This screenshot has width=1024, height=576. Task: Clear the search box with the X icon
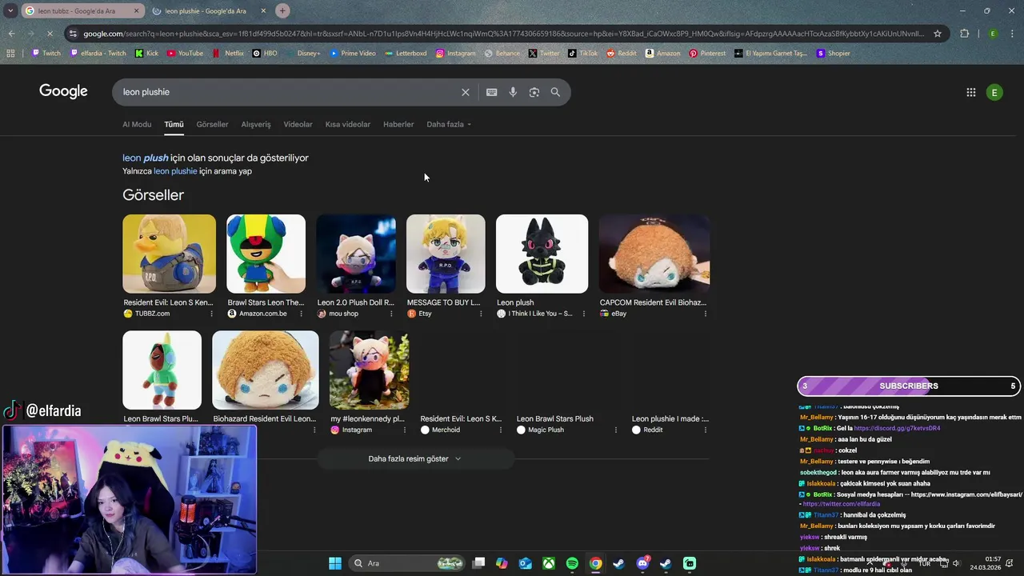coord(465,92)
